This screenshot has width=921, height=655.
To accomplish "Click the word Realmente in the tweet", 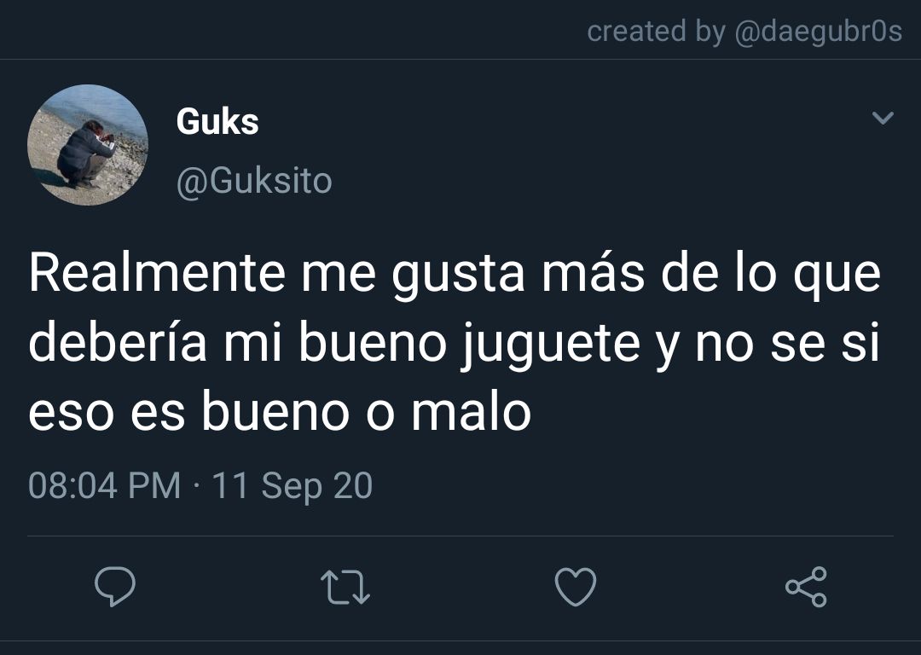I will pyautogui.click(x=158, y=273).
